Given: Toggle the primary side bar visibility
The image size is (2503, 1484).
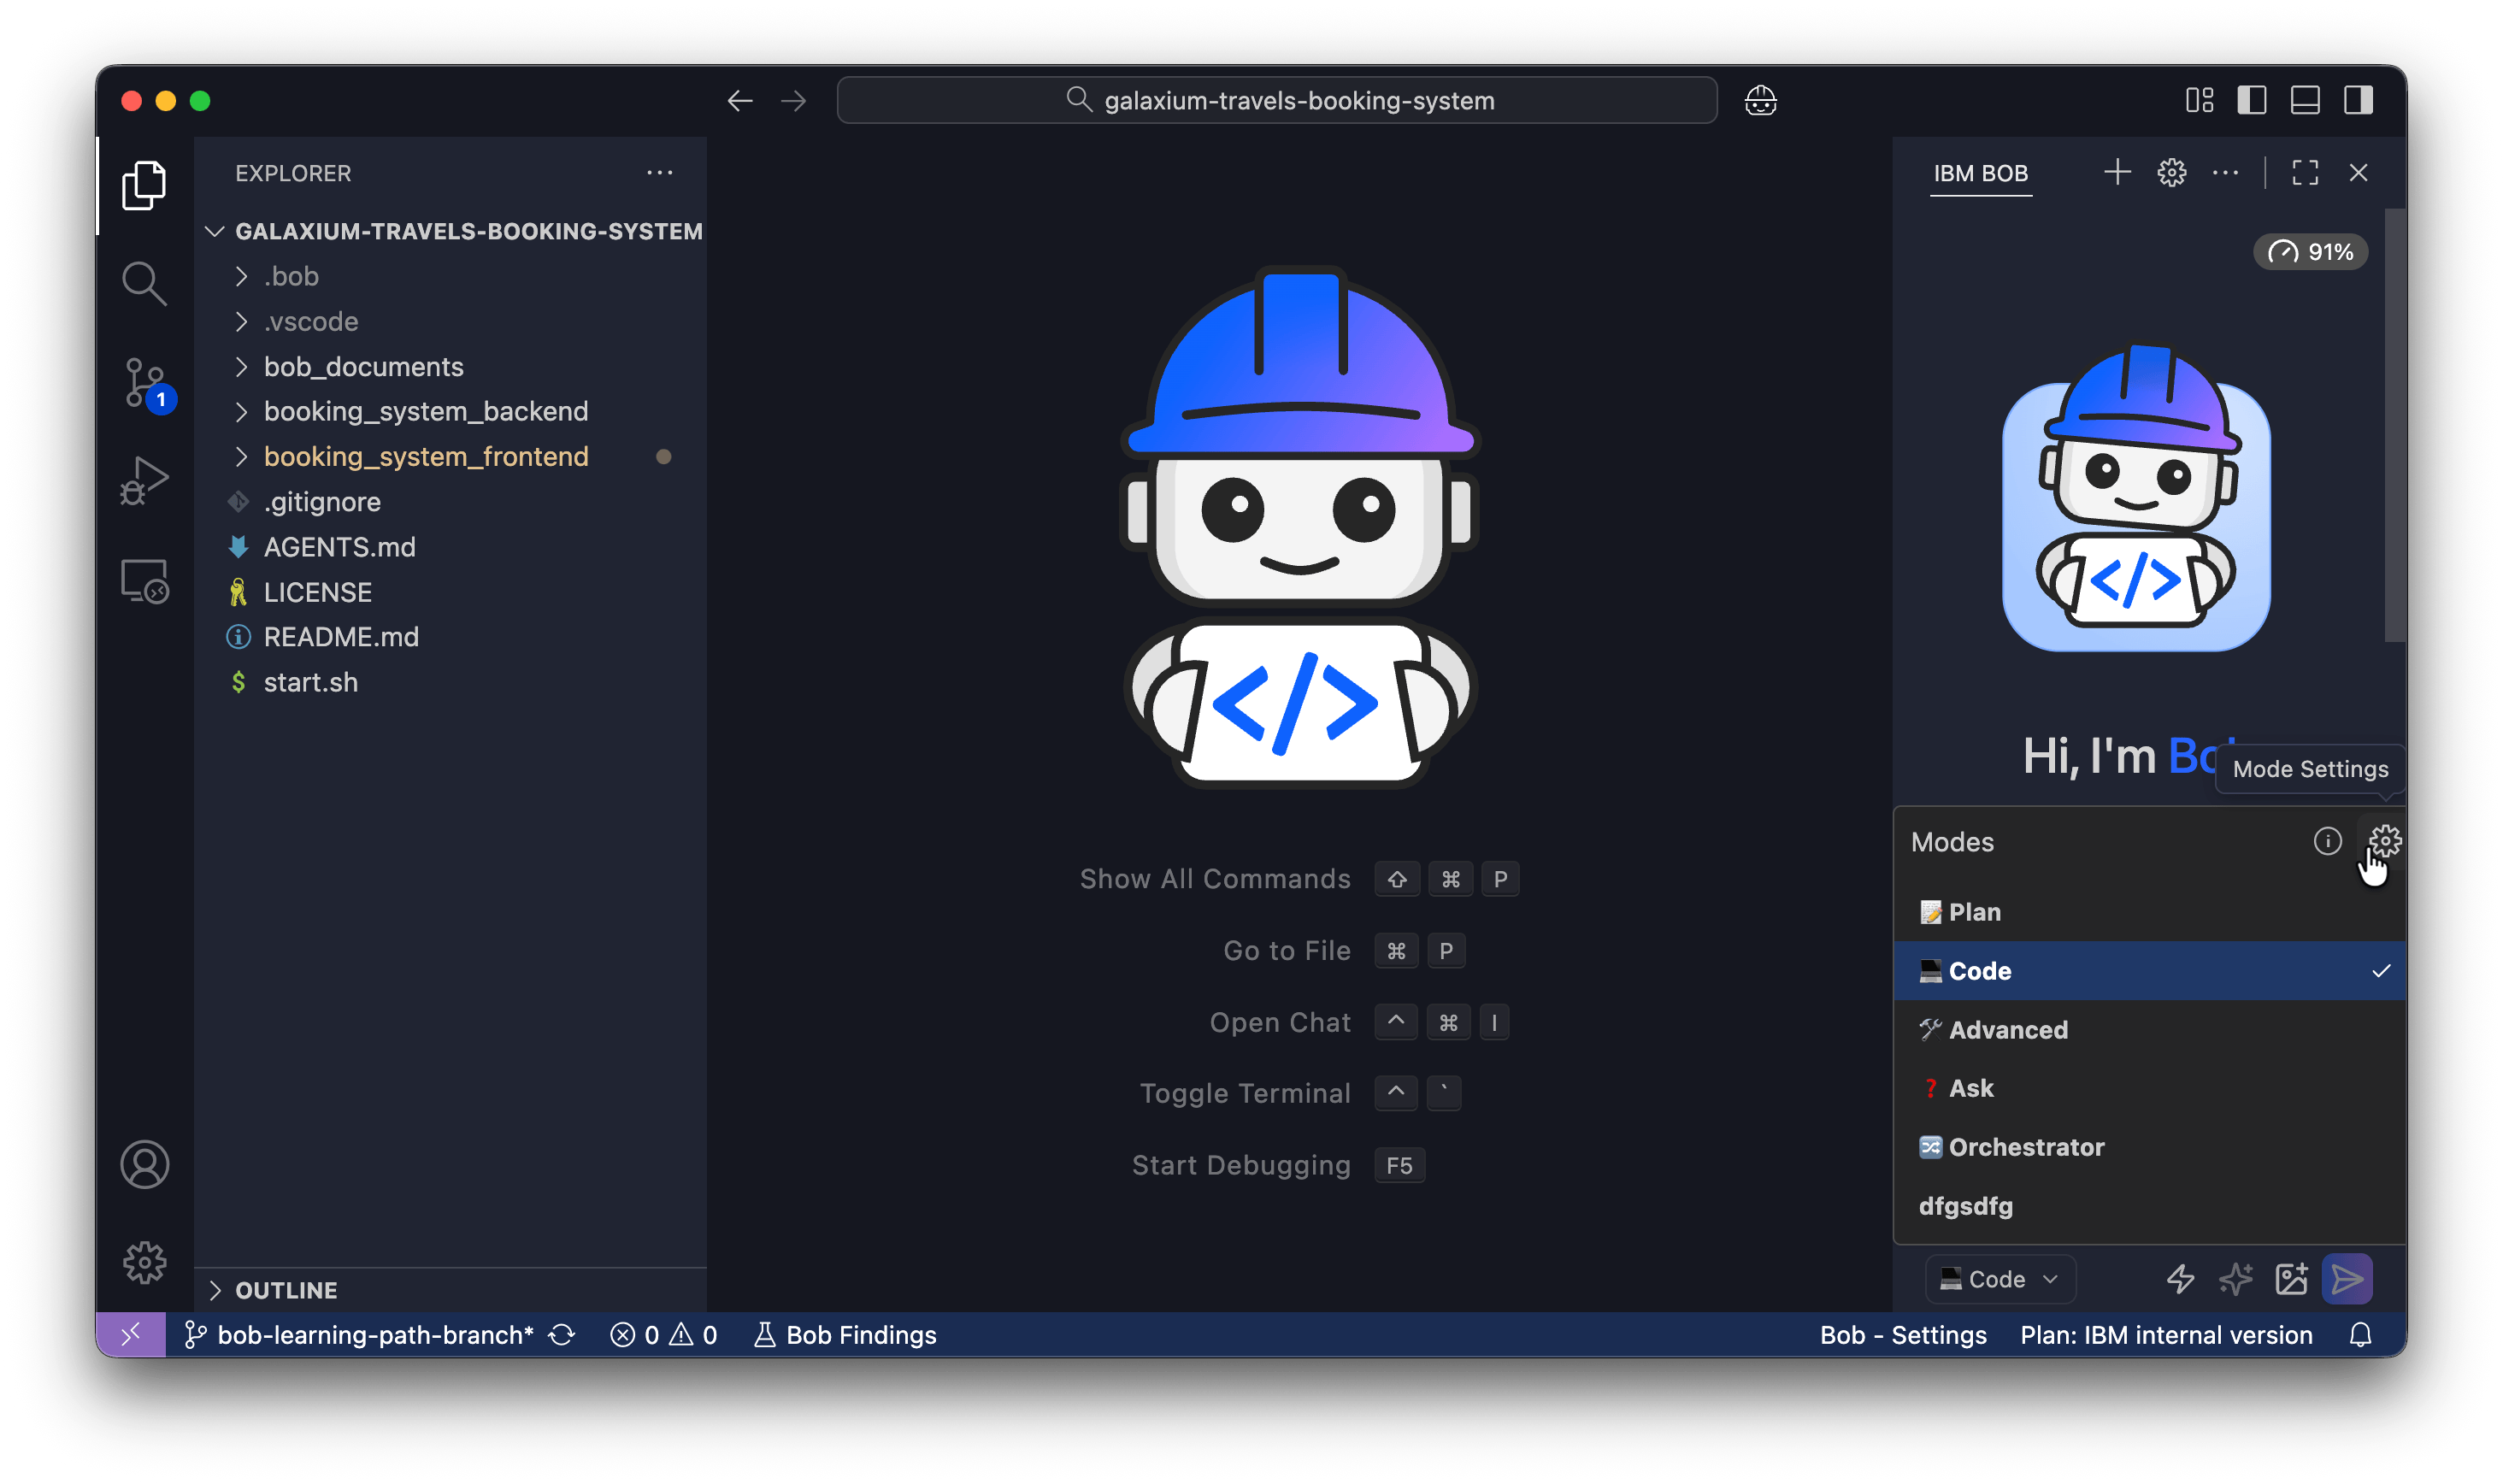Looking at the screenshot, I should [x=2252, y=101].
